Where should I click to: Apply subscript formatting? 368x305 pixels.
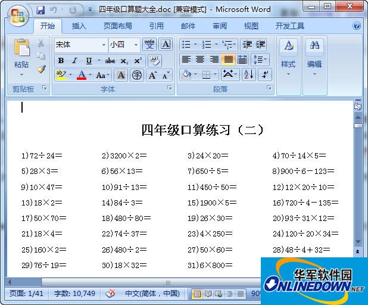[x=124, y=61]
